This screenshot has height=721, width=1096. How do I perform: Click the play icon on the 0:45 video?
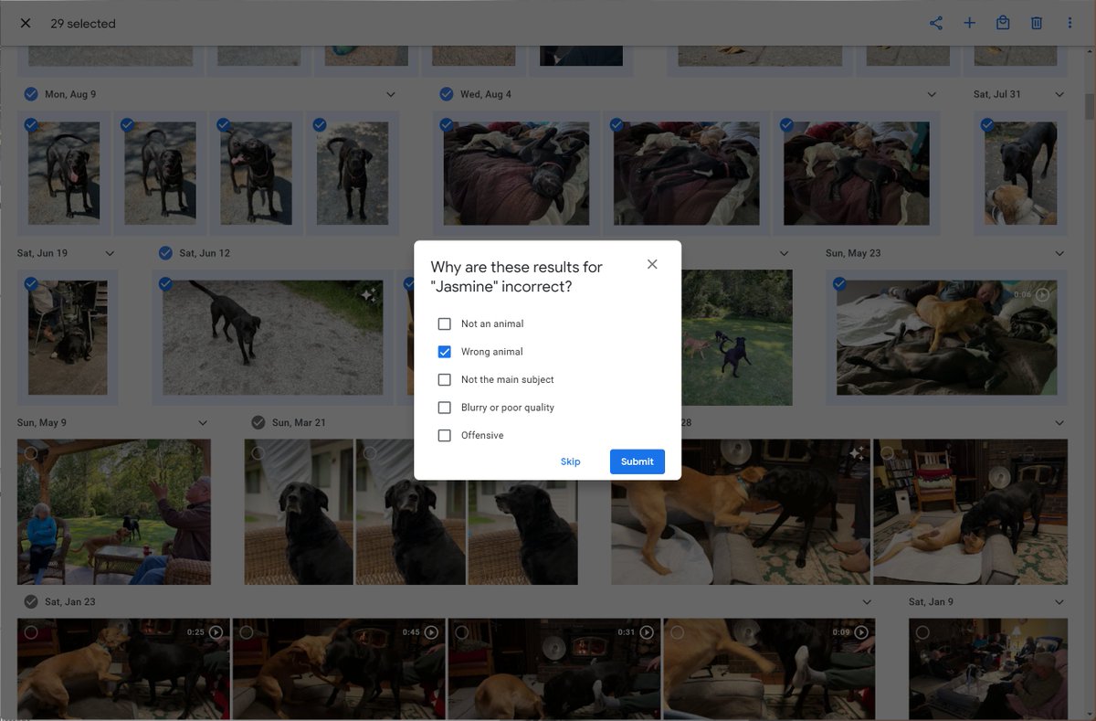click(x=431, y=632)
